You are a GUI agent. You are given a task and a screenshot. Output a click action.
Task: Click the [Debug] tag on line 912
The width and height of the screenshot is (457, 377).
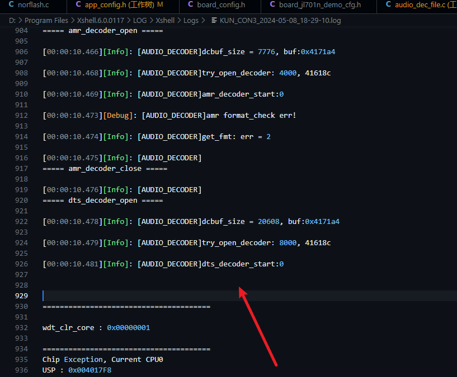coord(118,116)
